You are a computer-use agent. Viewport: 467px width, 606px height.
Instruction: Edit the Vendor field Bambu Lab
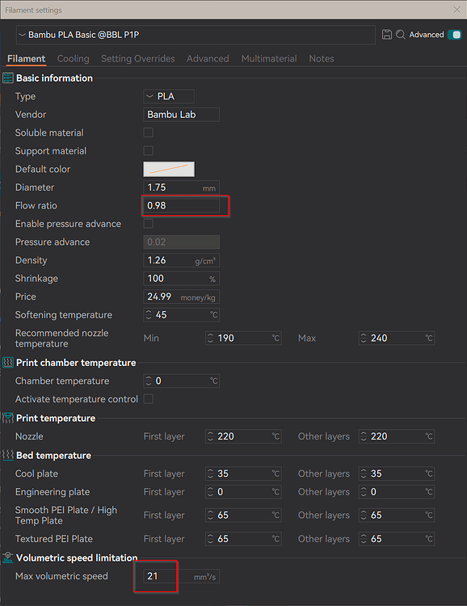coord(181,115)
